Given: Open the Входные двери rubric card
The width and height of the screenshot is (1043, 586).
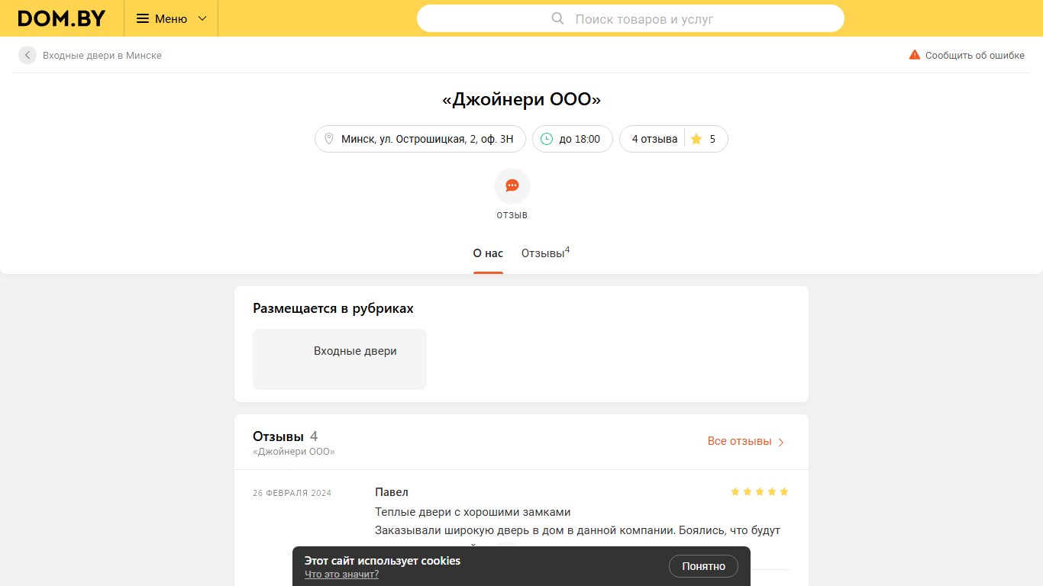Looking at the screenshot, I should [340, 359].
